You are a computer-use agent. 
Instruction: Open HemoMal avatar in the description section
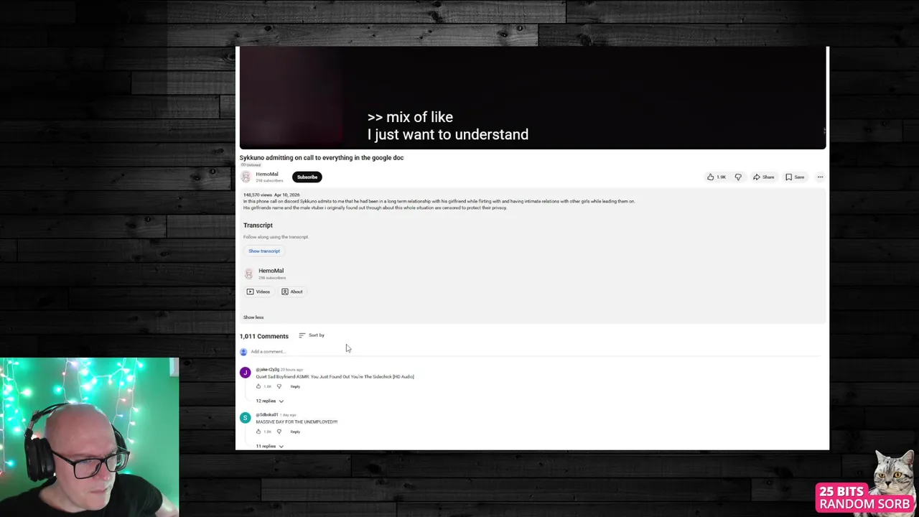248,274
